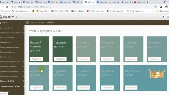The height and width of the screenshot is (95, 169).
Task: Open the Биткоин реклама bookmark
Action: pos(135,11)
